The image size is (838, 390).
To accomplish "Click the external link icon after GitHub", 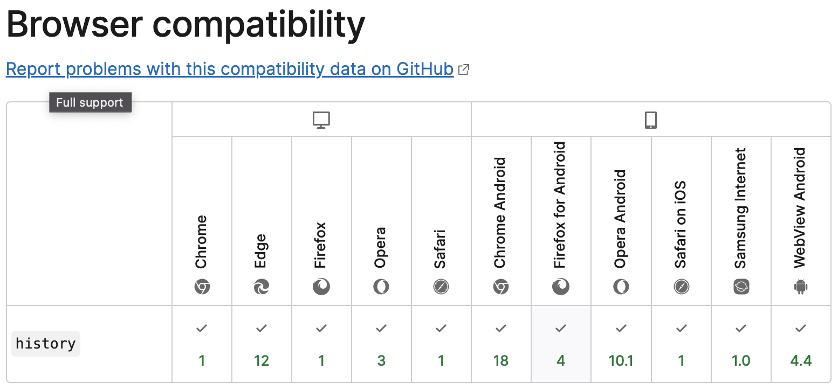I will 463,69.
